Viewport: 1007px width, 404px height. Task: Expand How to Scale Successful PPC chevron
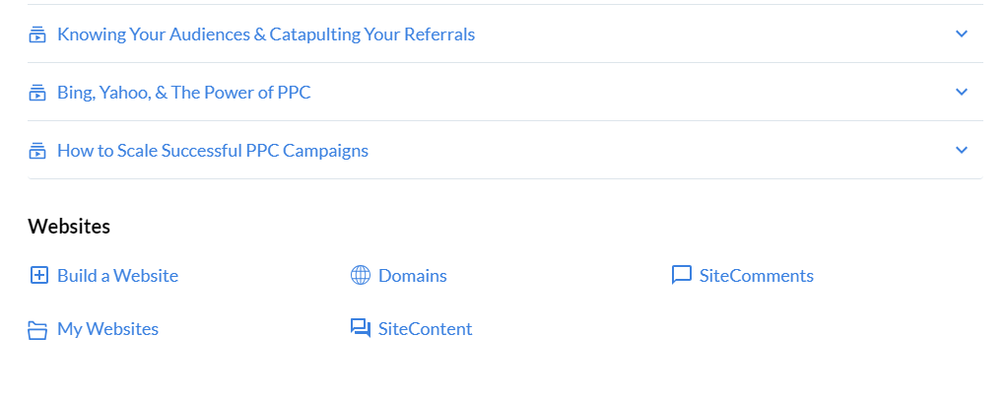click(x=962, y=151)
